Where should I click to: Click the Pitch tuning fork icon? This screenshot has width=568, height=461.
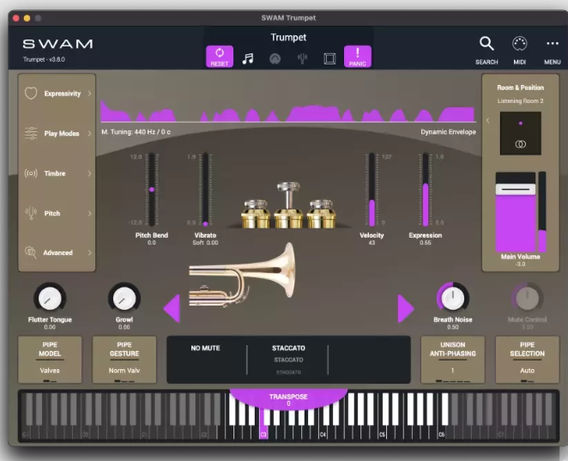point(31,213)
